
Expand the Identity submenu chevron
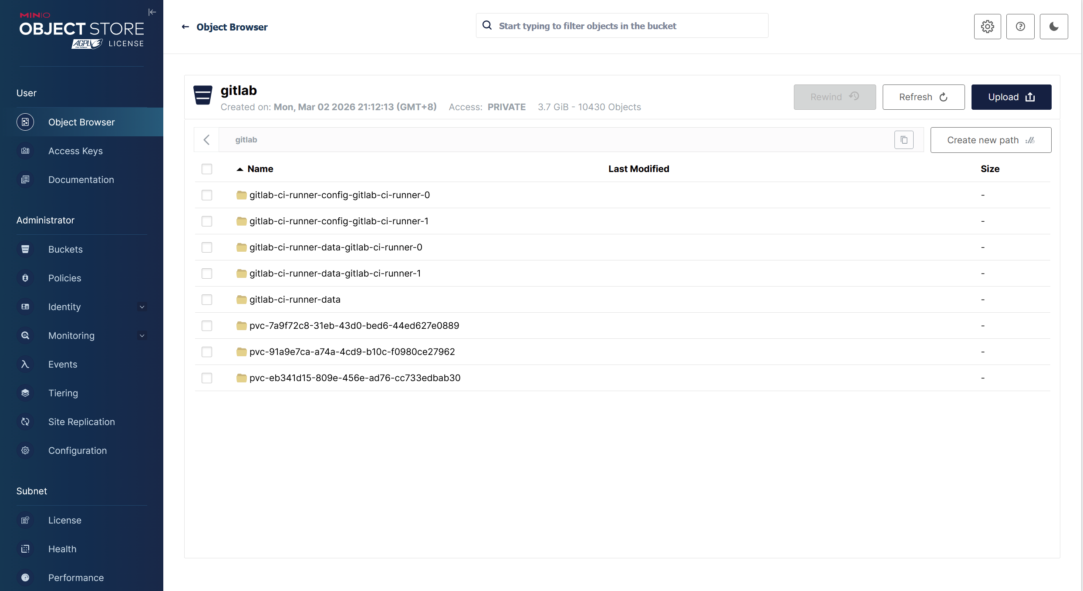142,307
